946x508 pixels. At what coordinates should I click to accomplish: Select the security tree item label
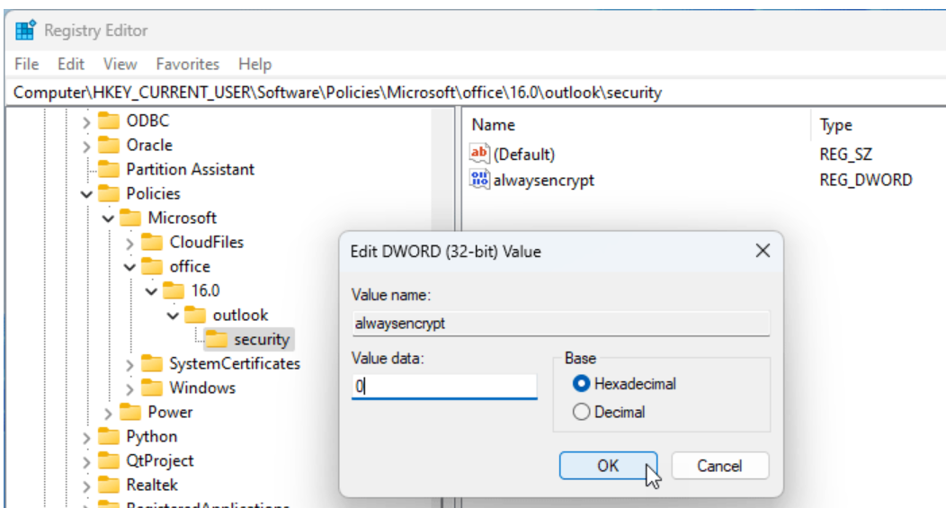click(262, 339)
